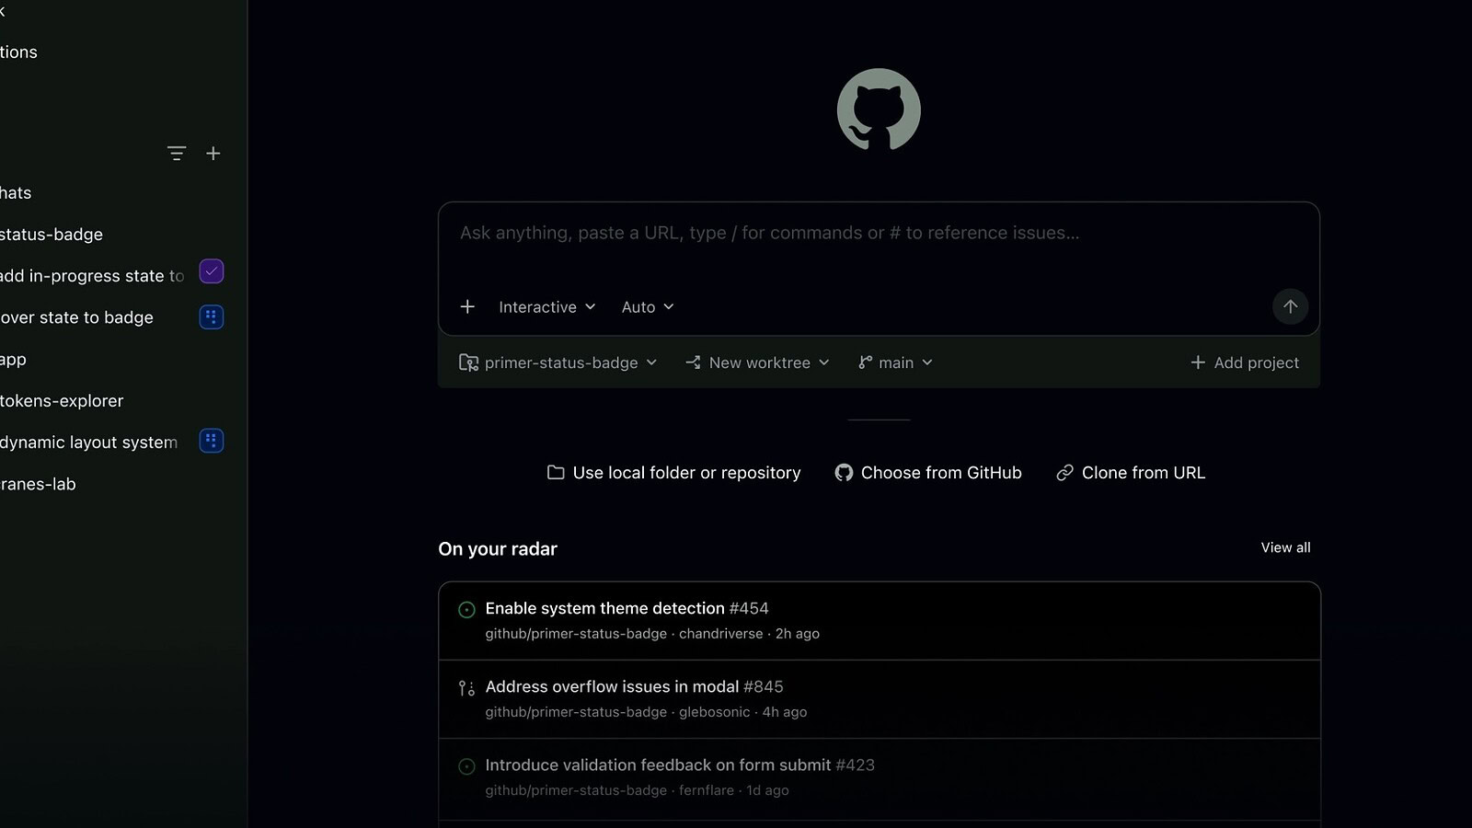
Task: Select the 'ranes-lab' sidebar item
Action: (x=38, y=483)
